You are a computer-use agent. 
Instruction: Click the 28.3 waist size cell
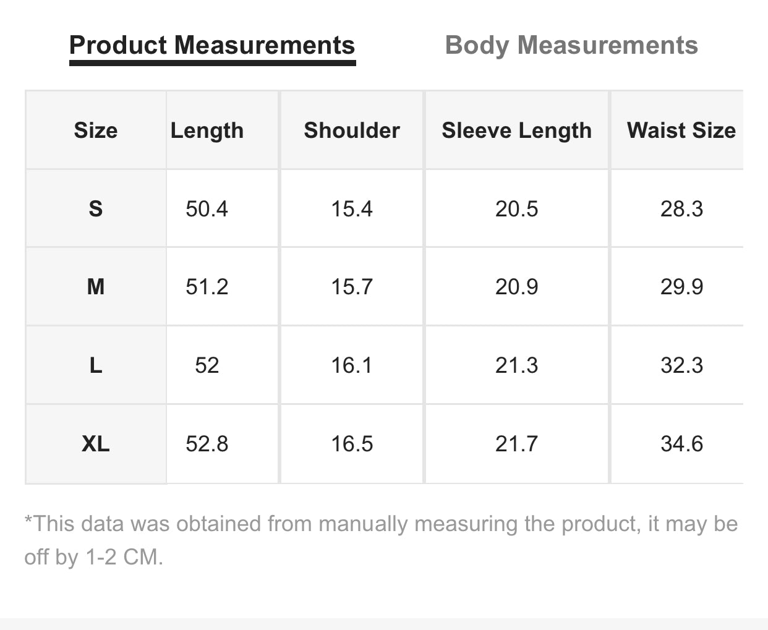pyautogui.click(x=681, y=209)
